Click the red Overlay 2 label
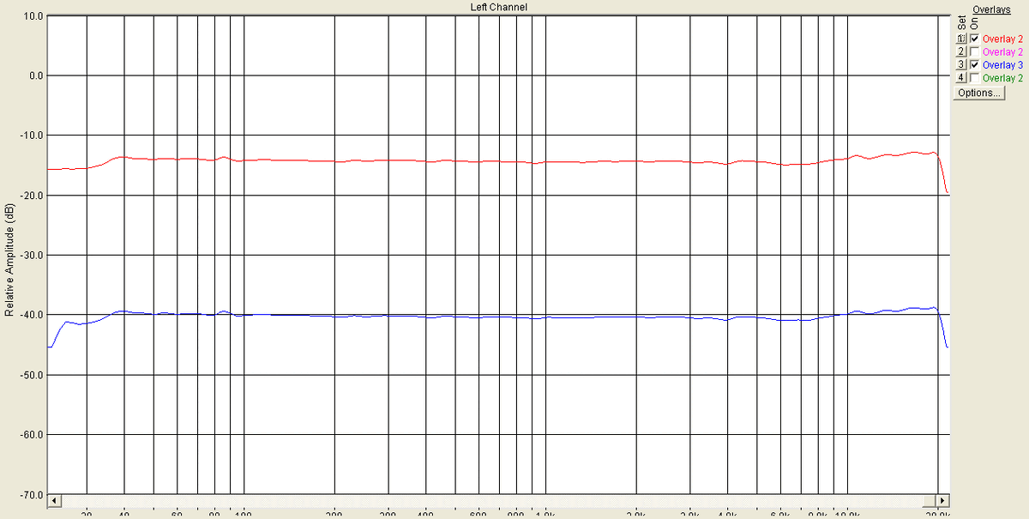Viewport: 1029px width, 519px height. (1002, 39)
